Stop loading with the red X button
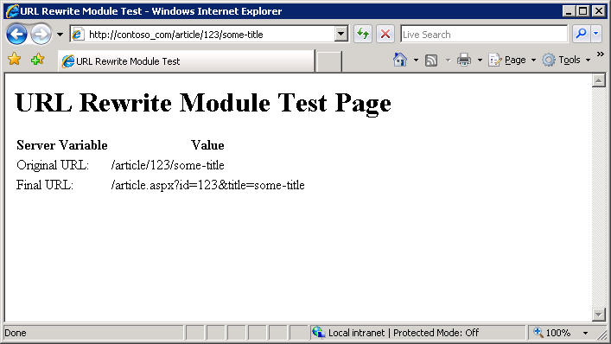The width and height of the screenshot is (611, 344). tap(385, 35)
